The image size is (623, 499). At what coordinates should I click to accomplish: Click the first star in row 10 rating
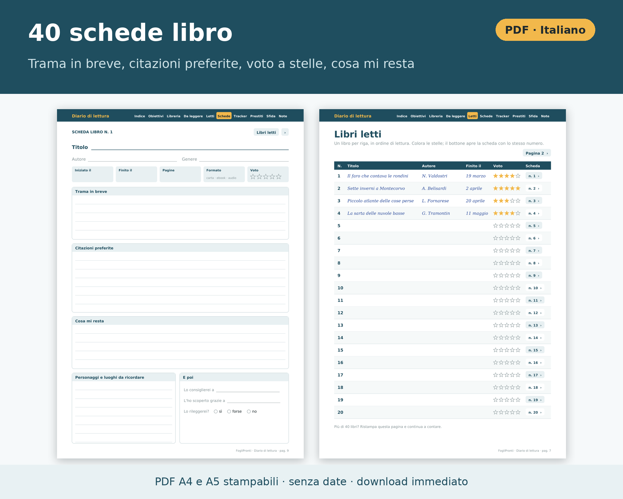pyautogui.click(x=496, y=288)
